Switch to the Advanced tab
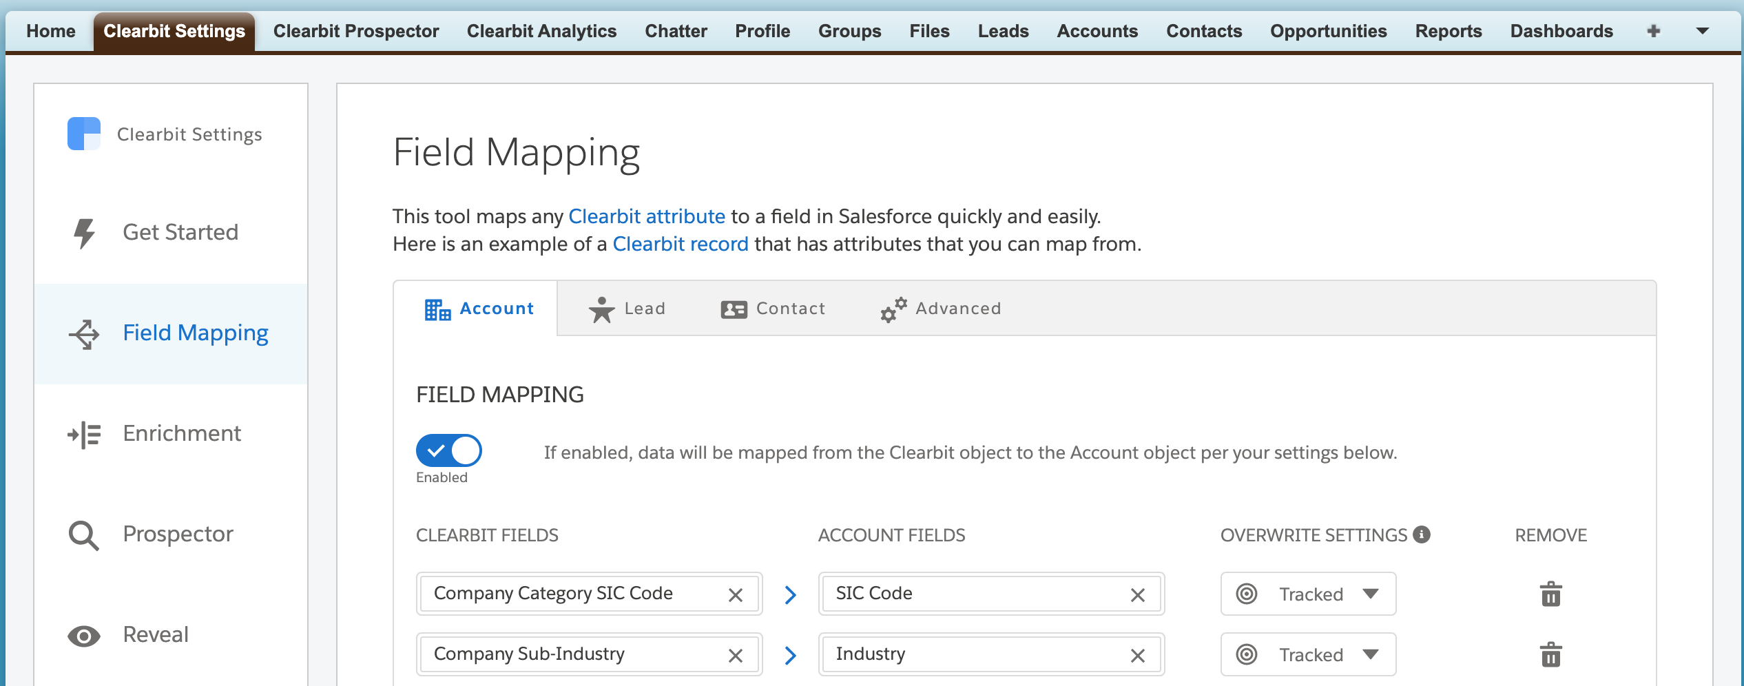 coord(941,309)
